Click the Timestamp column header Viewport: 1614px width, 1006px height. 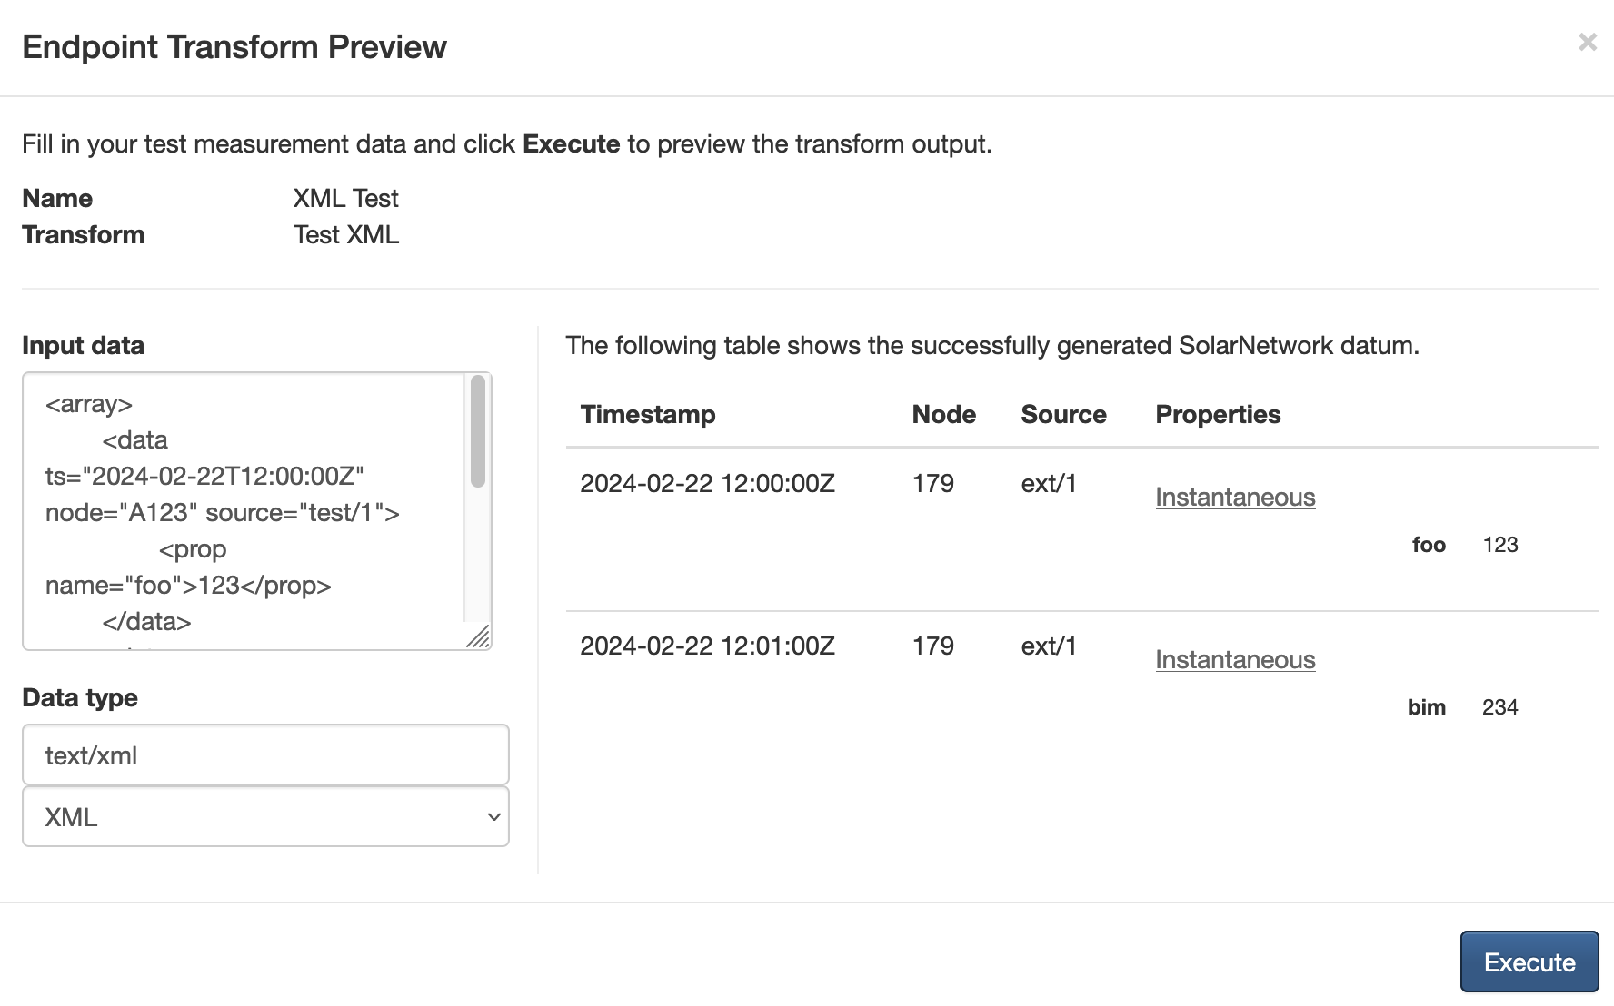click(x=648, y=414)
